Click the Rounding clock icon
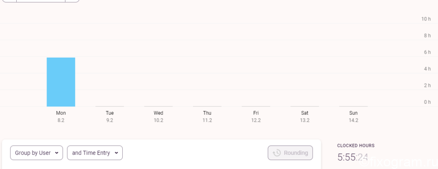438x169 pixels. tap(277, 153)
